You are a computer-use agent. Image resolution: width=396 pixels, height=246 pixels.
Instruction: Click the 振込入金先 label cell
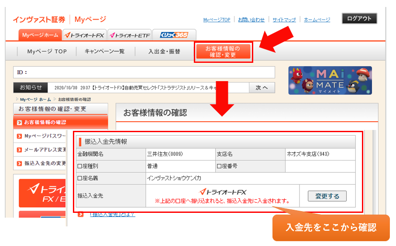click(x=111, y=196)
